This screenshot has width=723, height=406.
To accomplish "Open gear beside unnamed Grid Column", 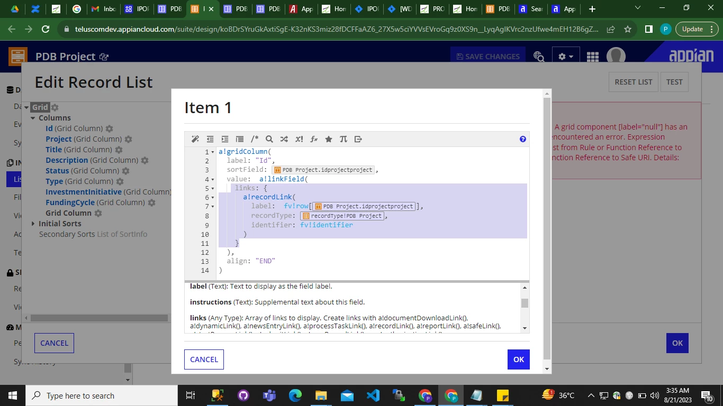I will click(97, 213).
